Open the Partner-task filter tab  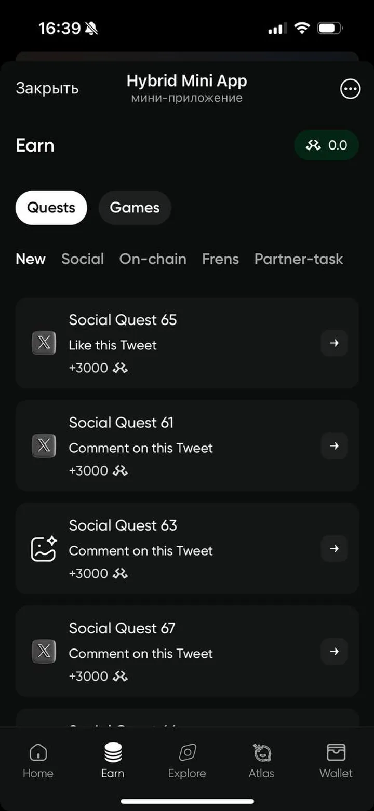299,259
